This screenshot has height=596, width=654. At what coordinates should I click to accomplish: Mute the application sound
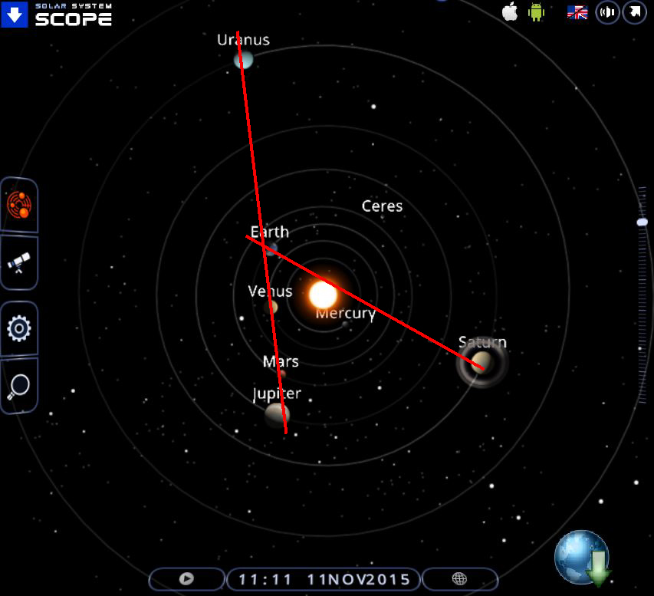606,12
